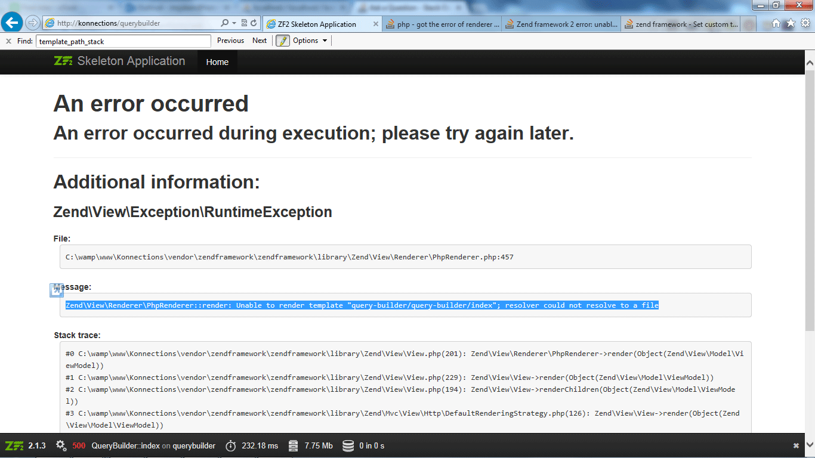Click stack trace line #0 View.php(201)

point(405,359)
